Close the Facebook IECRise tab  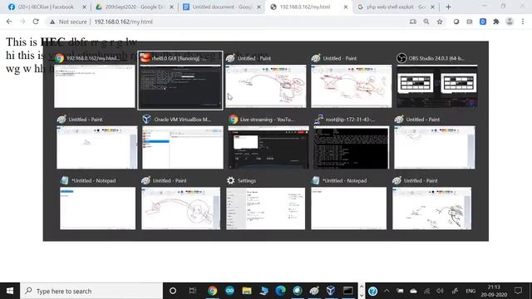click(85, 7)
